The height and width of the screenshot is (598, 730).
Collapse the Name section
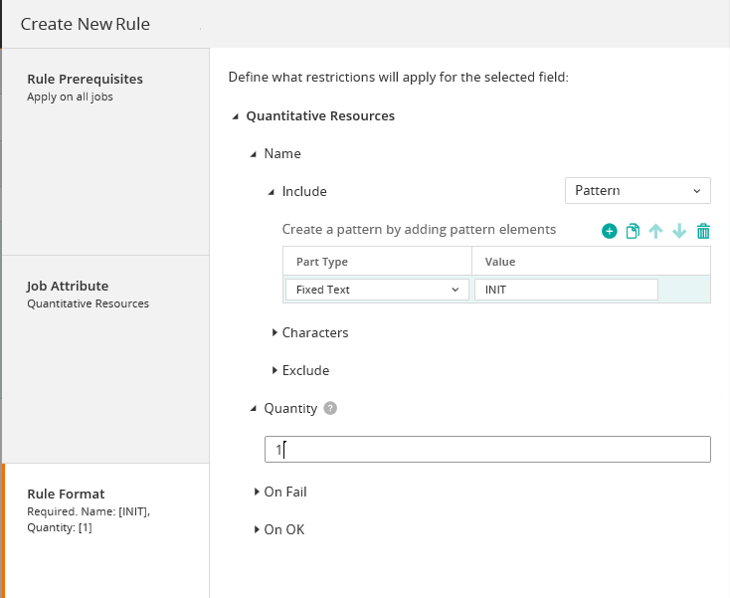tap(255, 154)
